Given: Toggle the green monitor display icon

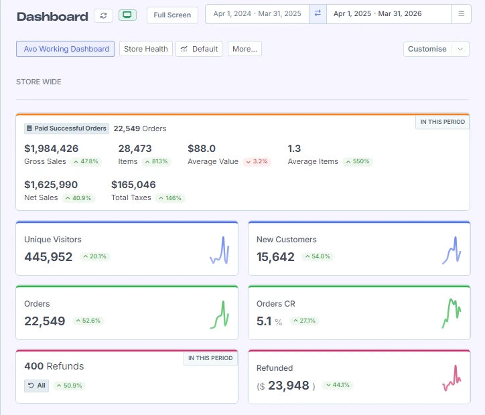Looking at the screenshot, I should click(127, 15).
